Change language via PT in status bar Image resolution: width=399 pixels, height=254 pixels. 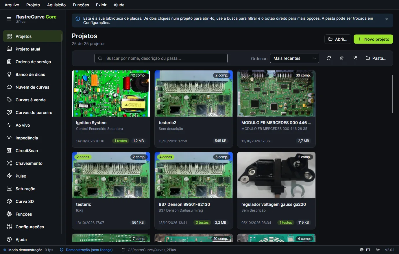pos(365,250)
